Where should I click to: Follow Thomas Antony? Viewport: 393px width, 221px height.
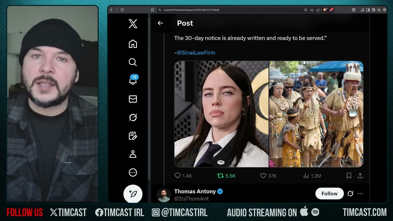click(x=329, y=194)
